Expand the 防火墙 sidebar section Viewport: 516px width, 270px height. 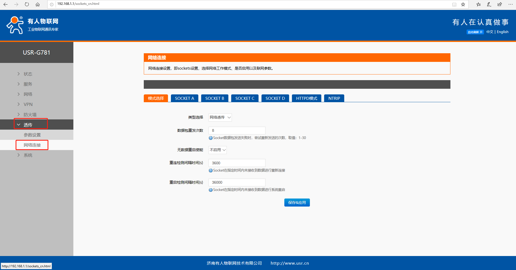(30, 115)
